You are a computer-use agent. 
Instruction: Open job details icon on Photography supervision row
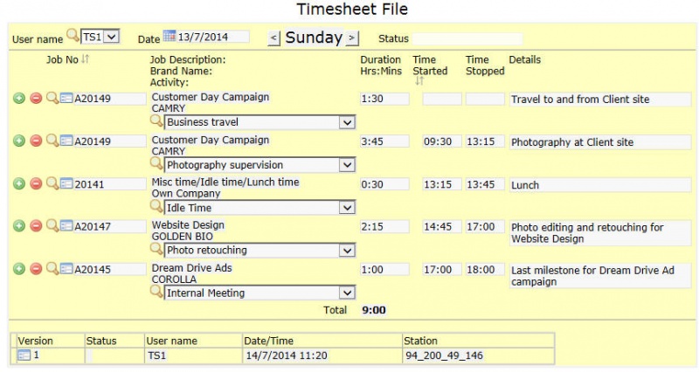coord(66,141)
